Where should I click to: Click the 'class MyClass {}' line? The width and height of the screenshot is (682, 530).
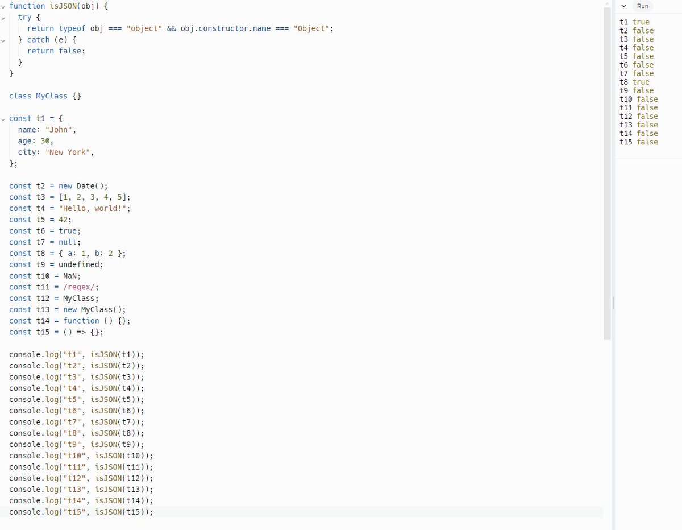coord(45,96)
